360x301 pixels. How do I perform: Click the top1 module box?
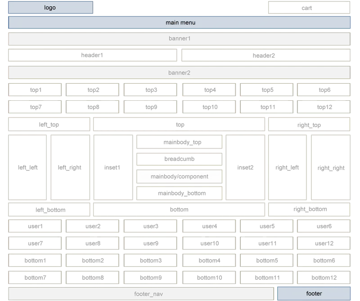point(35,90)
